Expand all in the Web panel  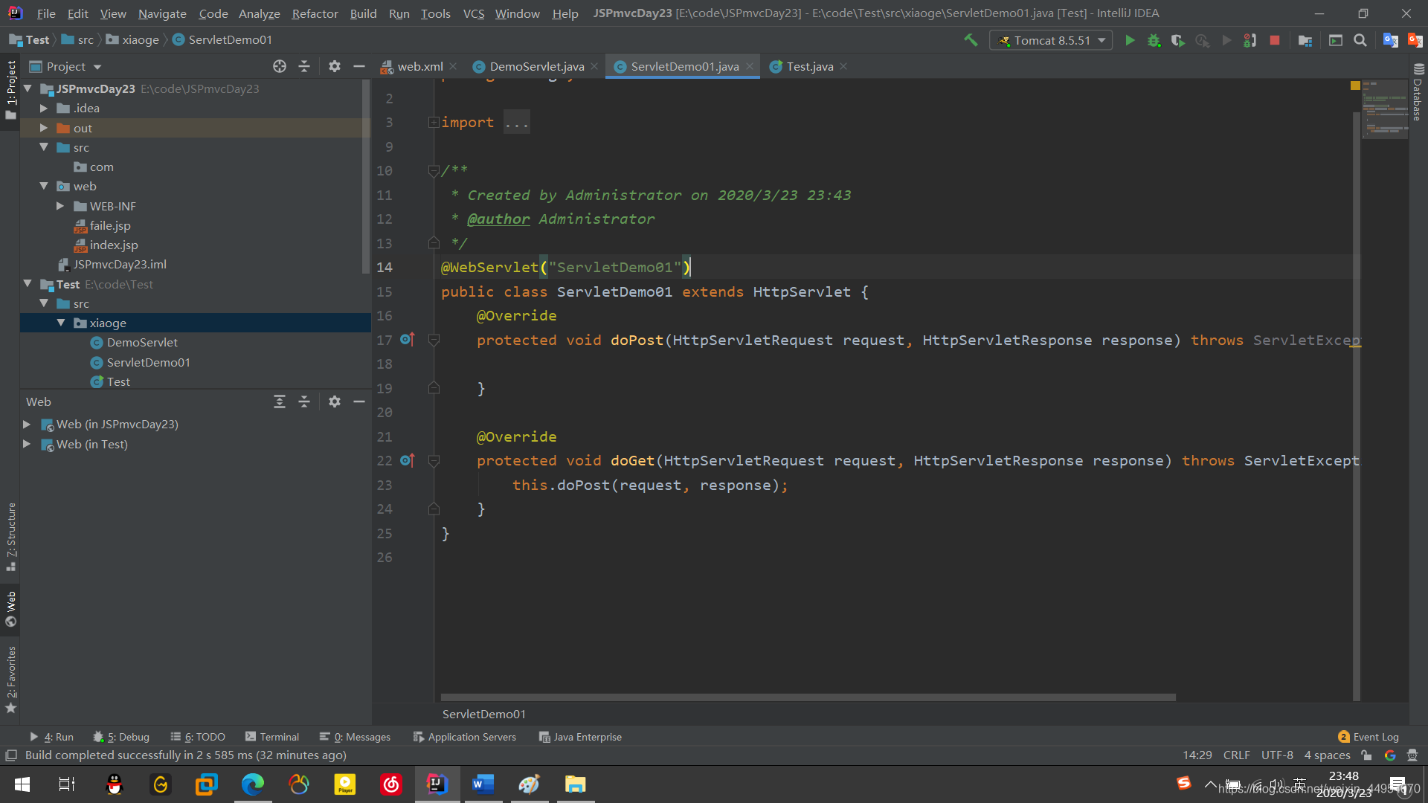click(x=280, y=401)
